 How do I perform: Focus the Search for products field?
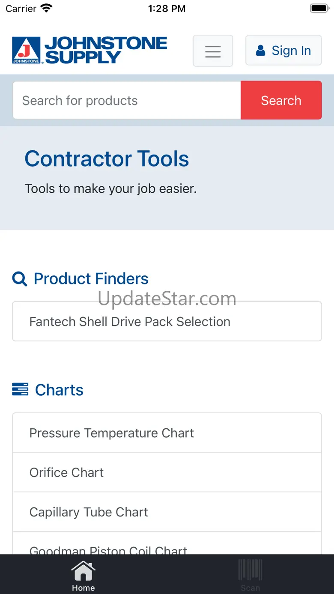tap(127, 101)
